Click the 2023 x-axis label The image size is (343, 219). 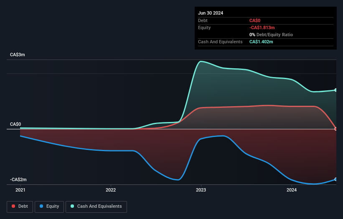point(201,190)
